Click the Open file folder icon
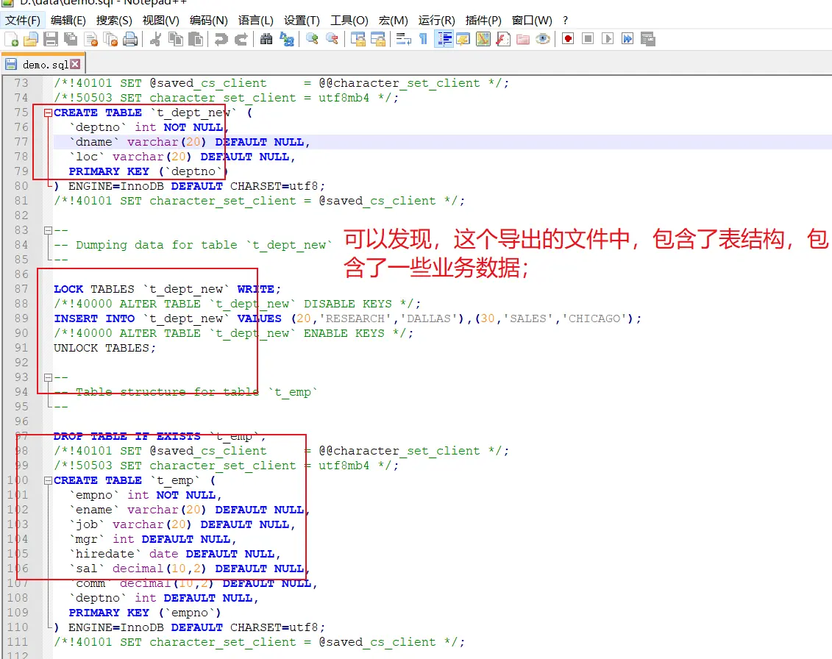Screen dimensions: 832x659 click(x=31, y=39)
